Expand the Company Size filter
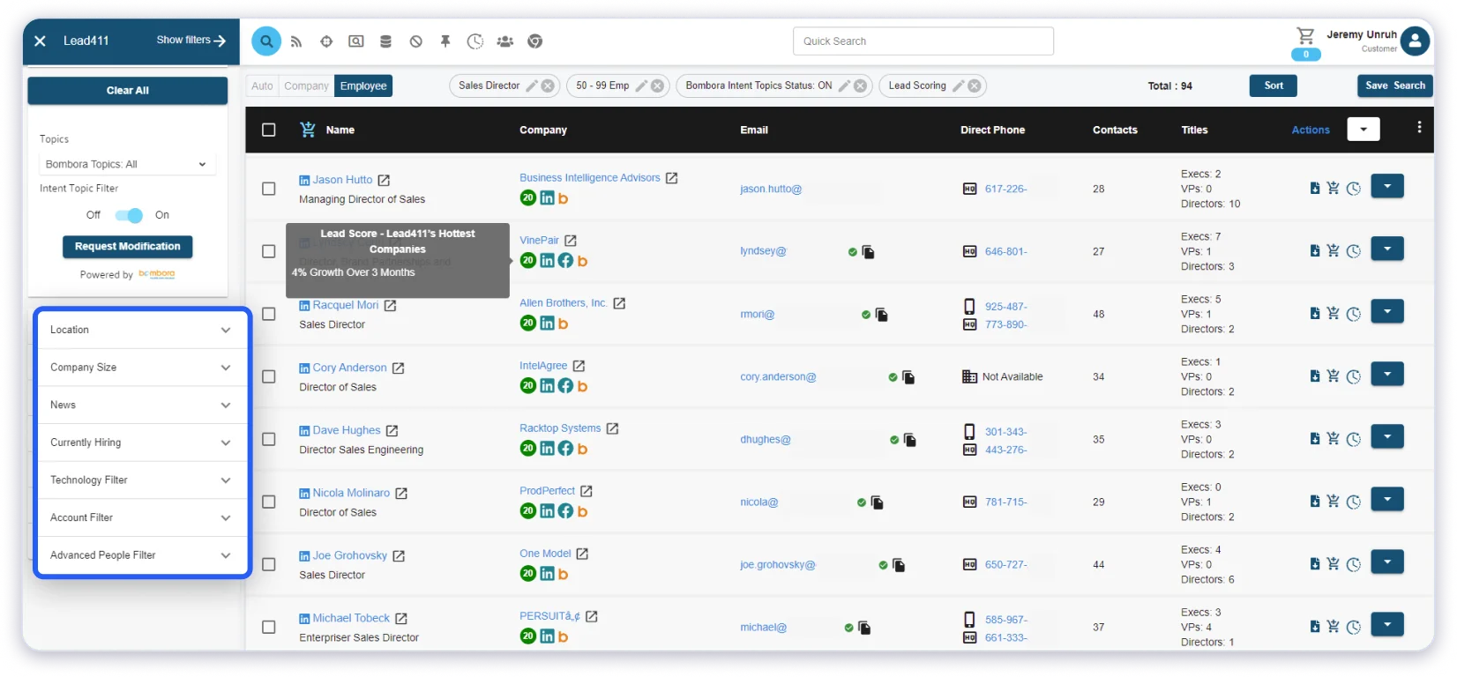Viewport: 1457px width, 677px height. click(142, 368)
